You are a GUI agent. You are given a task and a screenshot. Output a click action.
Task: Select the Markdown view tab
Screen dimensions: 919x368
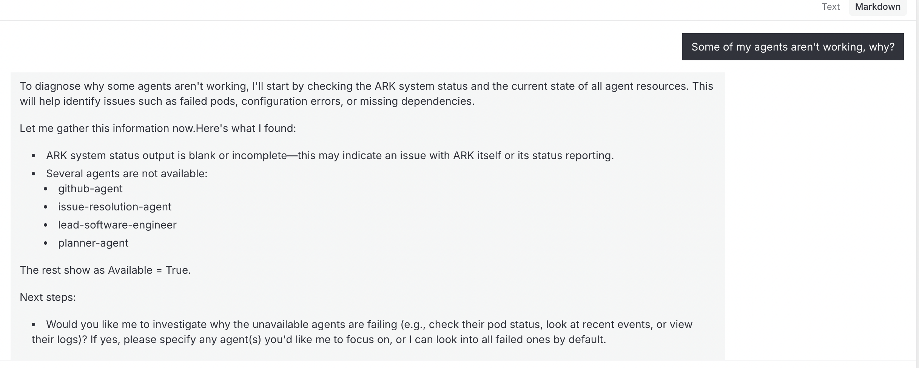[x=877, y=7]
